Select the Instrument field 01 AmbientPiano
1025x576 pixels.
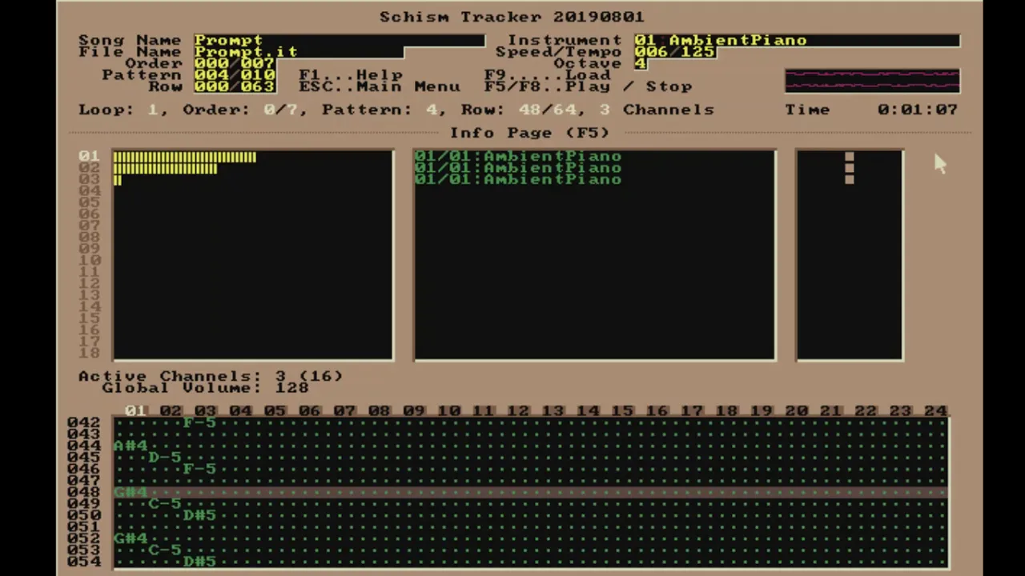tap(797, 40)
